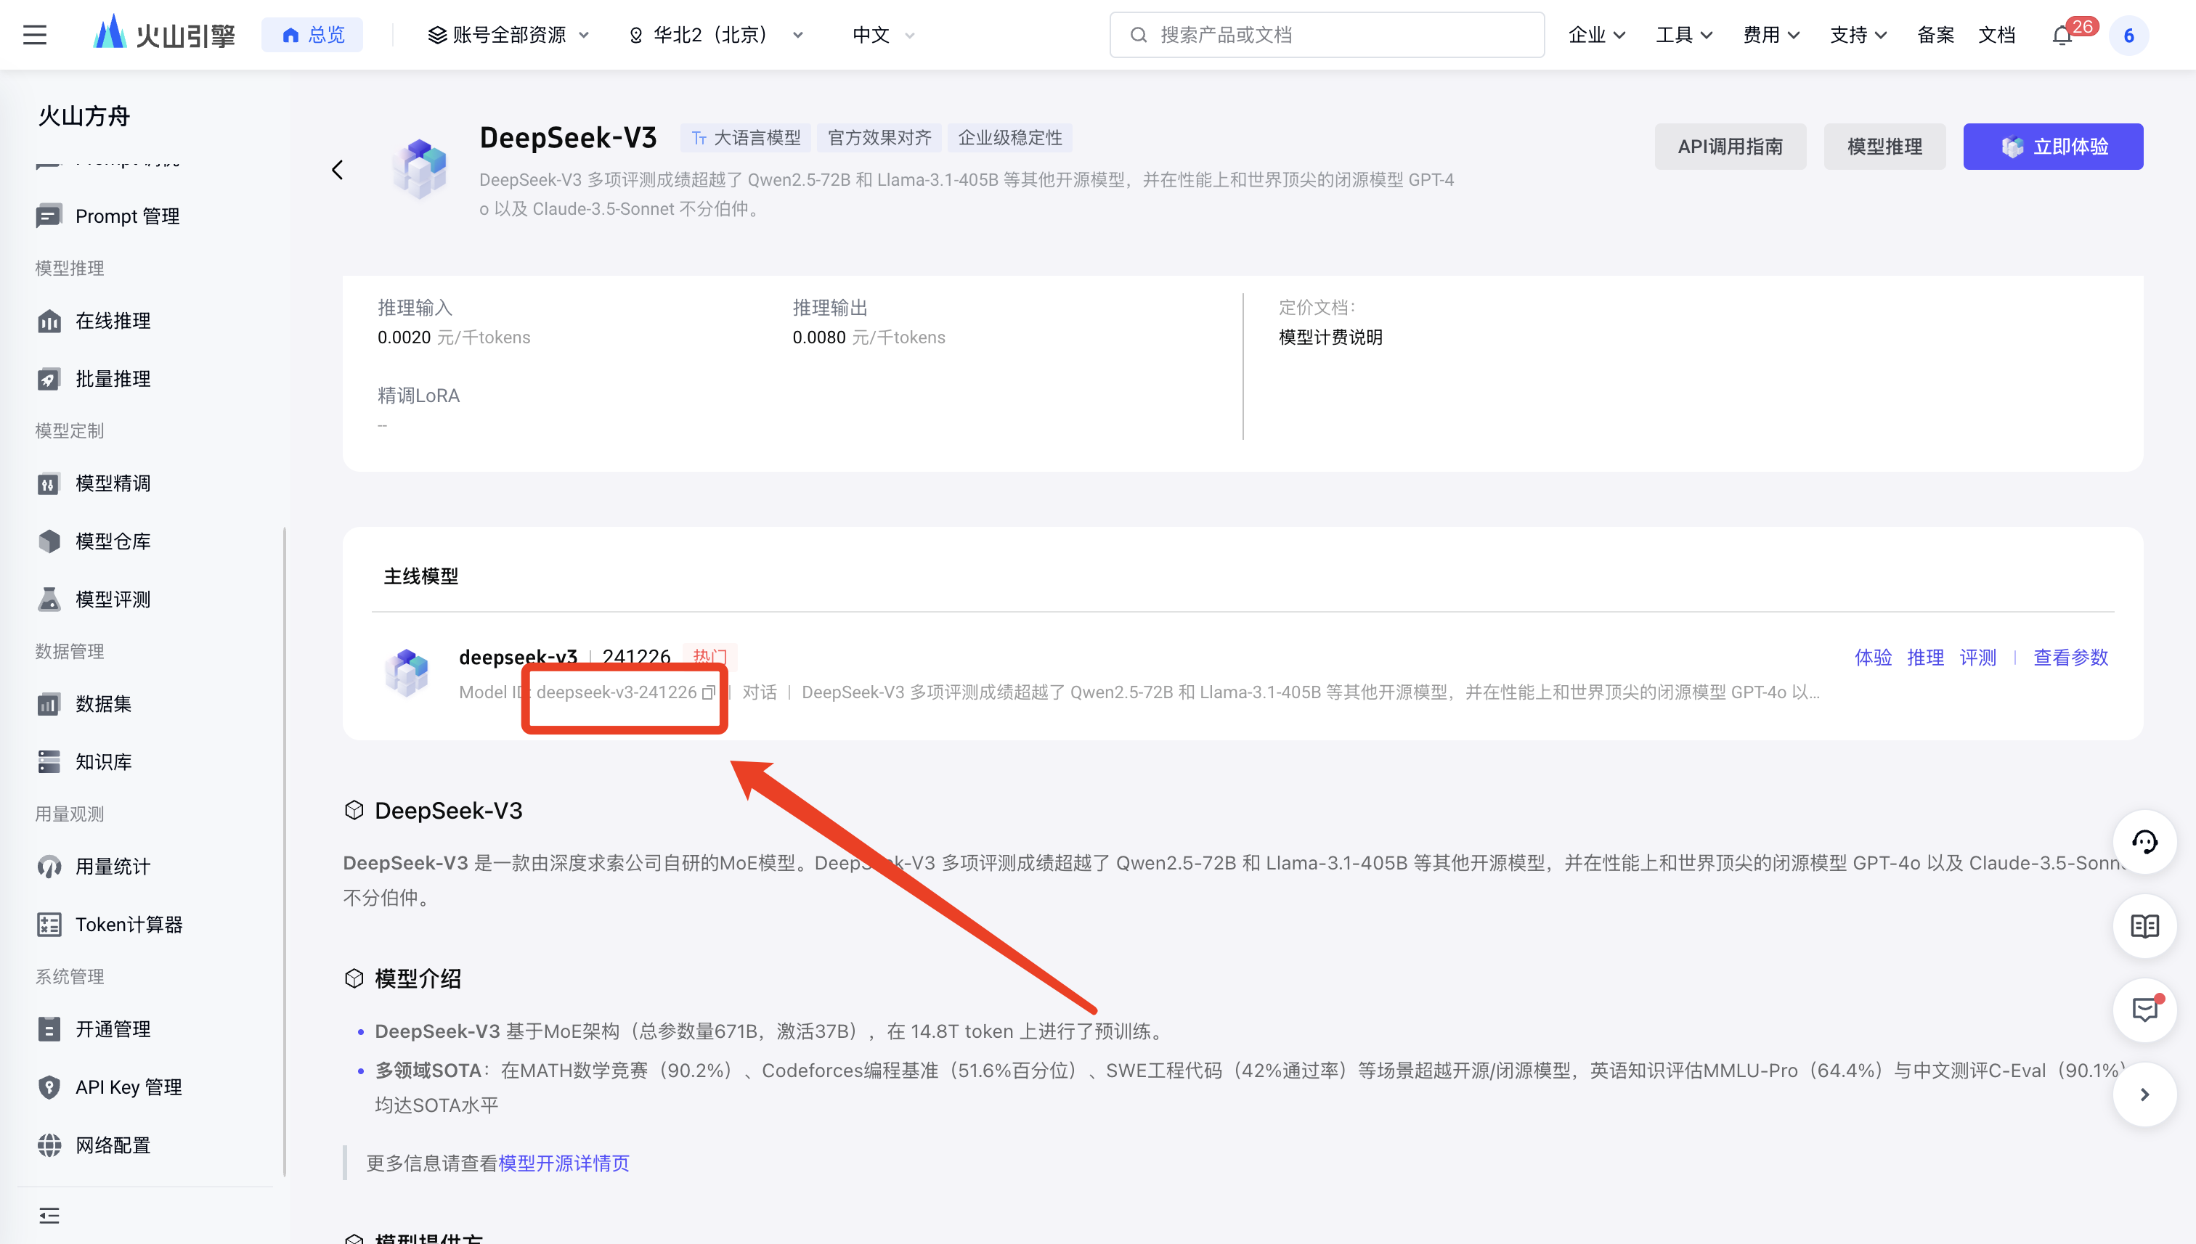This screenshot has height=1244, width=2196.
Task: Expand the 支持 menu
Action: pos(1858,35)
